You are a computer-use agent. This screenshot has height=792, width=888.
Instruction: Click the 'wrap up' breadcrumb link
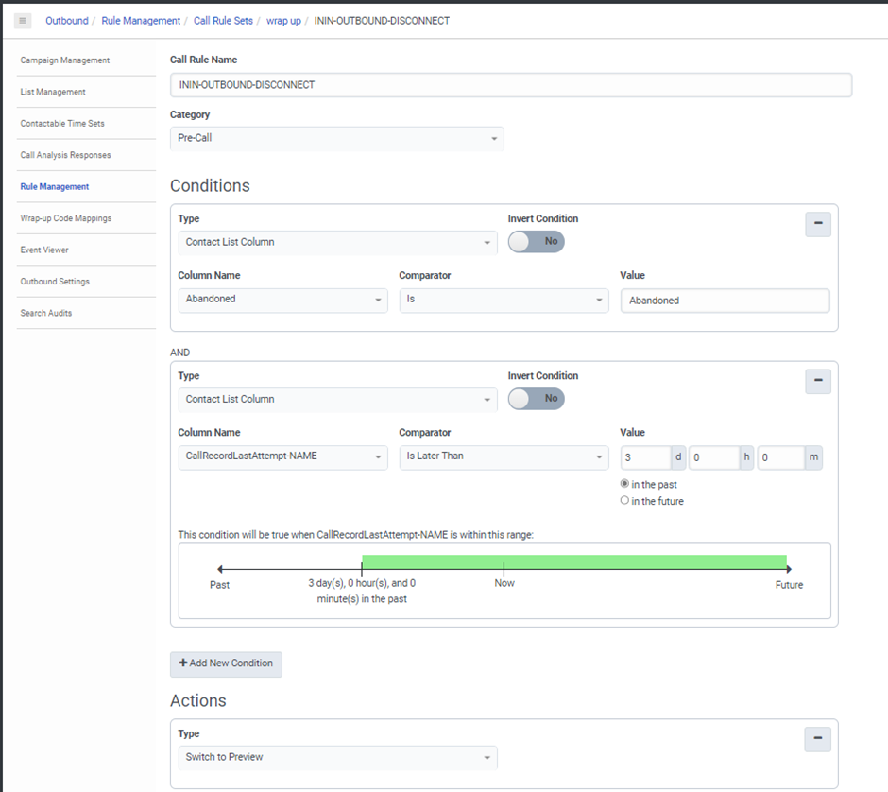(283, 21)
